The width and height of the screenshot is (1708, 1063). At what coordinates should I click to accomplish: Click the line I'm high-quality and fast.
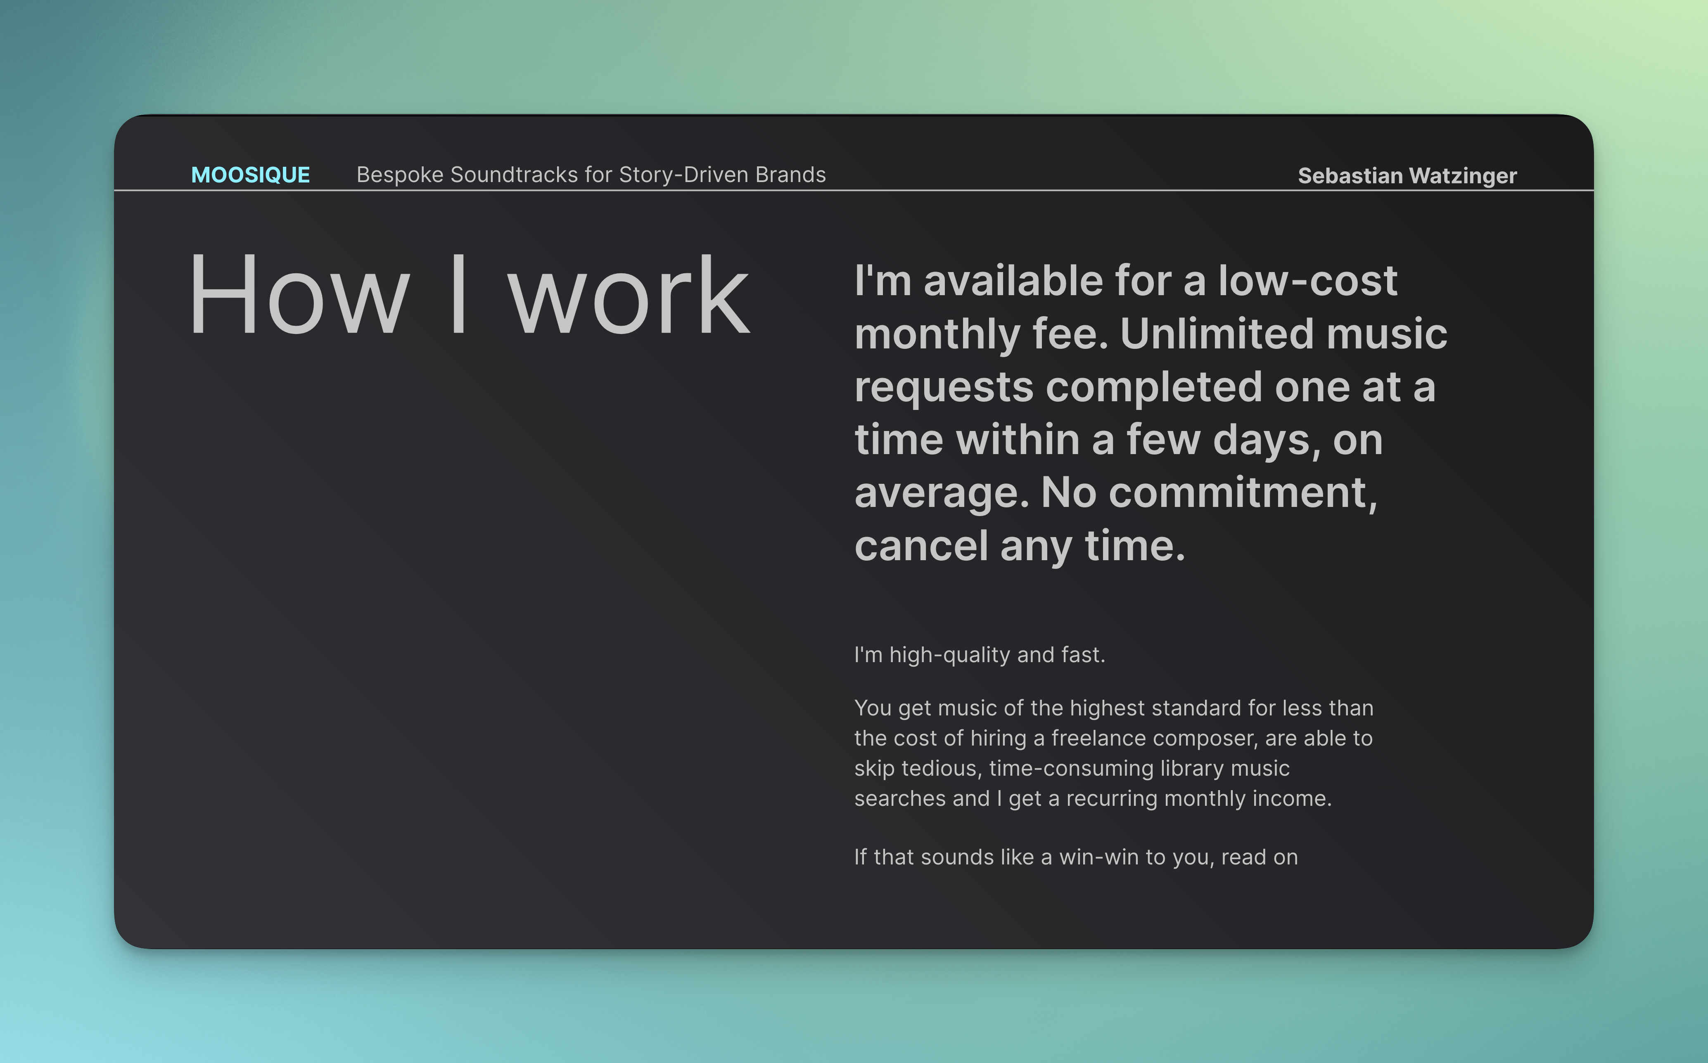980,655
